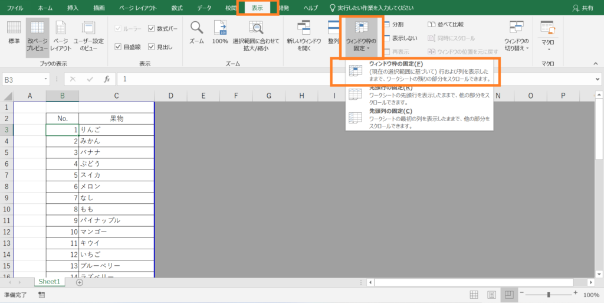Open 新しいウィンドウを開く new window

pos(304,37)
